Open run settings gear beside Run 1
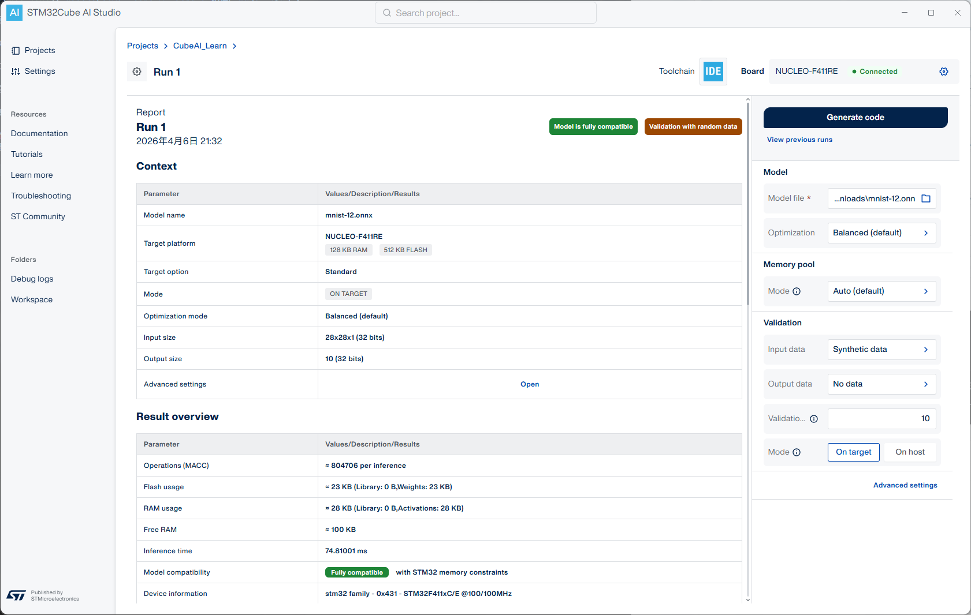The image size is (971, 615). 137,72
